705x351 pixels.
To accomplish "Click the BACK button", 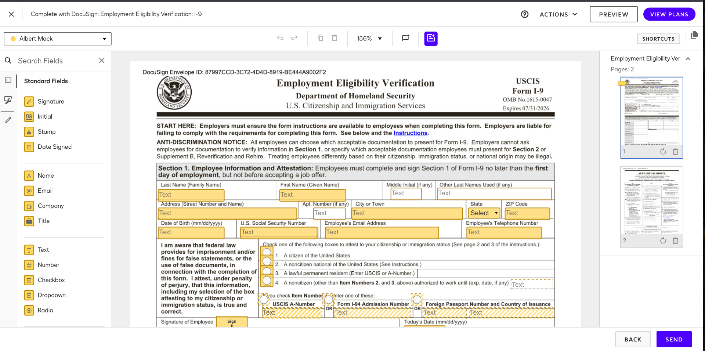I will tap(633, 339).
